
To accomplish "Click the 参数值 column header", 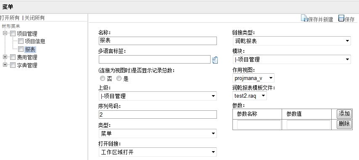I will click(294, 114).
